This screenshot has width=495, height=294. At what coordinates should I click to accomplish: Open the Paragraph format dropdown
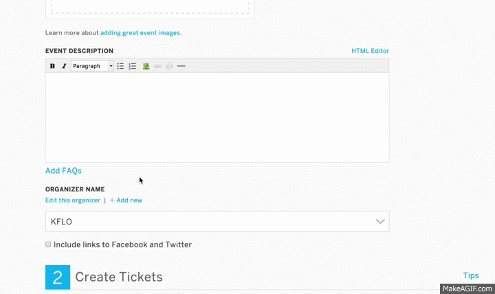tap(92, 66)
